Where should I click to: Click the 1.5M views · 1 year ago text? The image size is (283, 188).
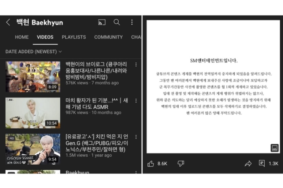click(x=89, y=155)
